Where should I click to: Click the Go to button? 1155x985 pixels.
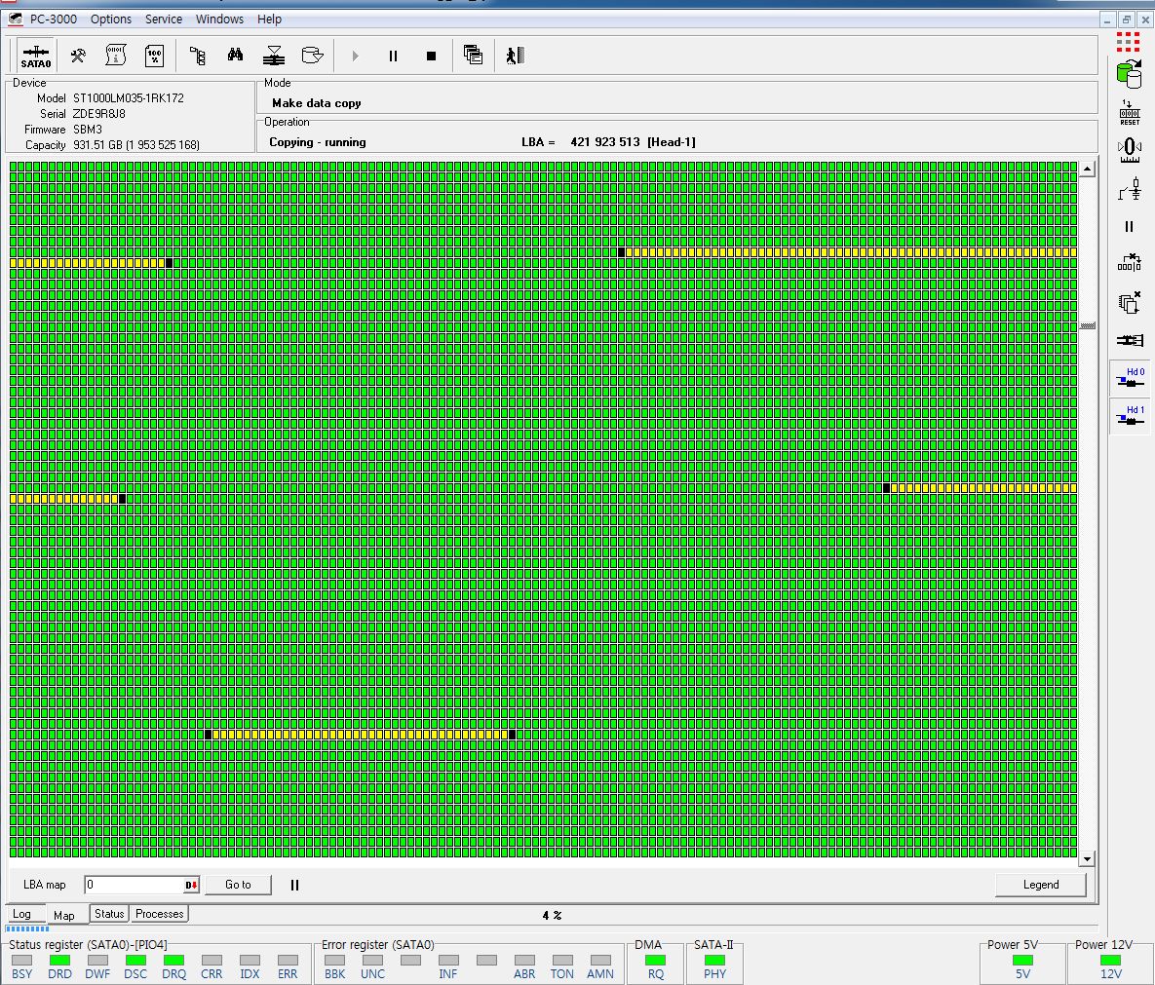(238, 885)
